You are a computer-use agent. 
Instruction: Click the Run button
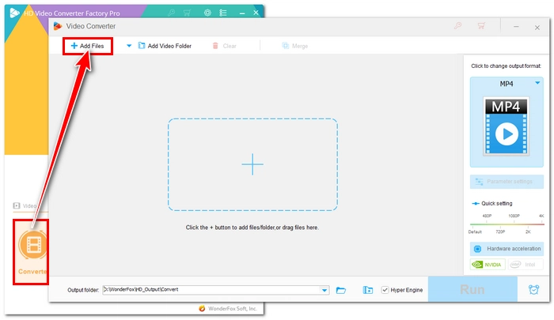pyautogui.click(x=472, y=289)
